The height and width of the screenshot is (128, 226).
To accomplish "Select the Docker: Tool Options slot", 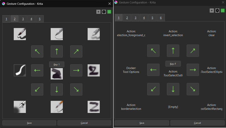I will point(131,70).
